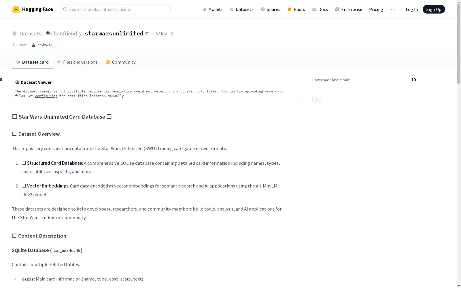
Task: Click the swu_cards.db code label
Action: point(66,251)
